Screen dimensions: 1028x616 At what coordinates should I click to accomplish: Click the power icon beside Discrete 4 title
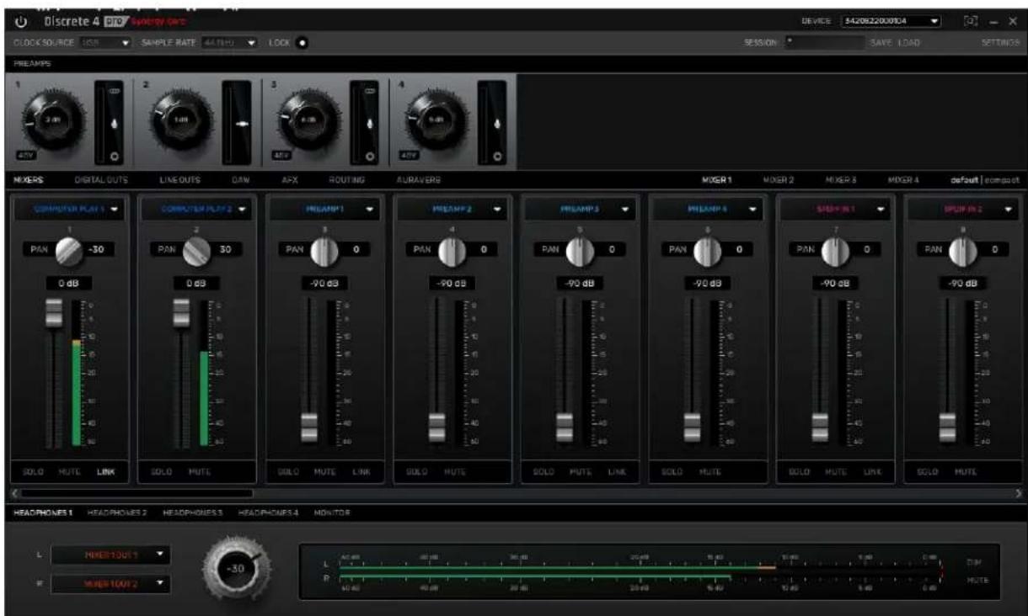click(x=22, y=21)
